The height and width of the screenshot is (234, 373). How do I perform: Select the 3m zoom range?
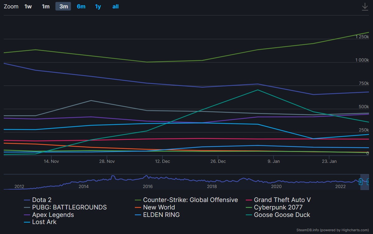[x=63, y=7]
